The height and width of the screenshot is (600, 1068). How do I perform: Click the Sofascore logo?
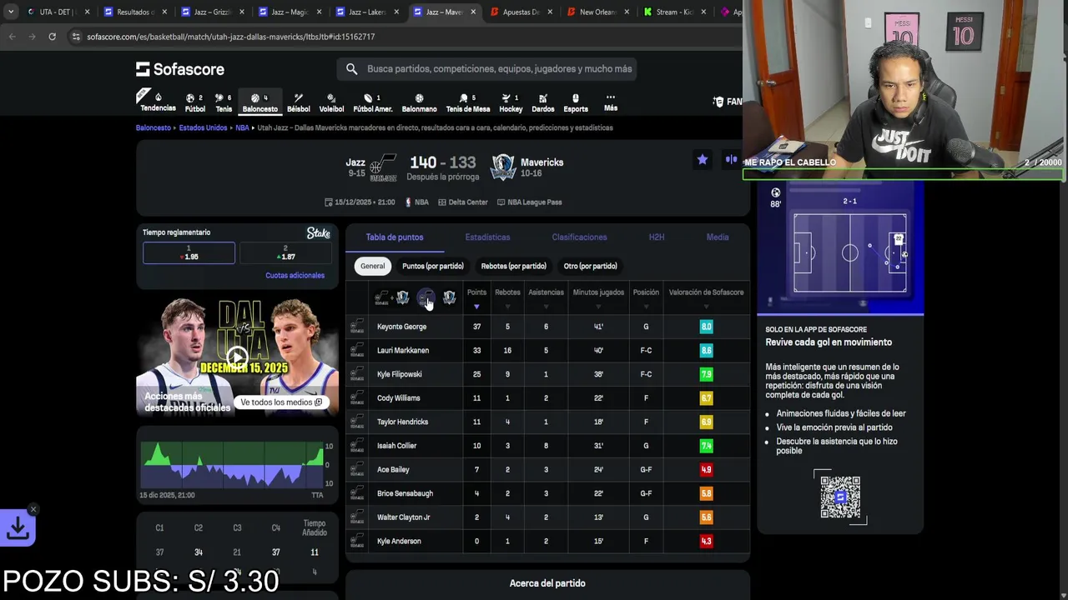coord(180,69)
